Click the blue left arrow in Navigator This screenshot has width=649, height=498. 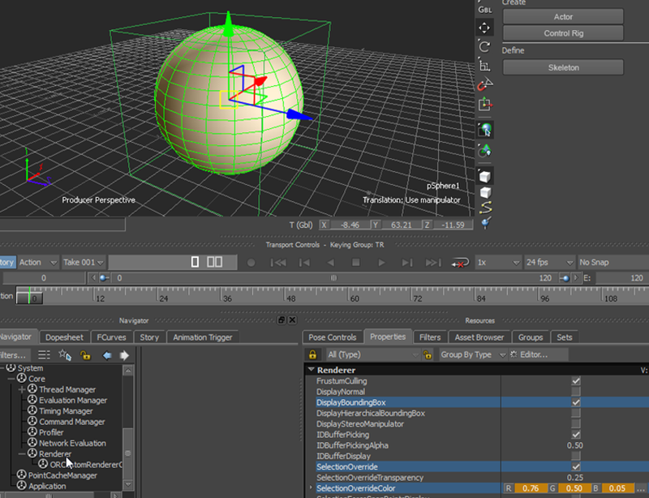106,355
